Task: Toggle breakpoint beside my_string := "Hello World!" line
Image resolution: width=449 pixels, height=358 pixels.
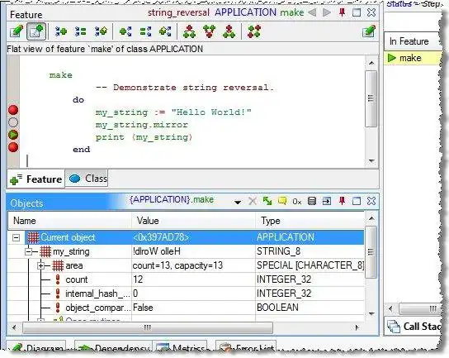Action: pyautogui.click(x=13, y=110)
